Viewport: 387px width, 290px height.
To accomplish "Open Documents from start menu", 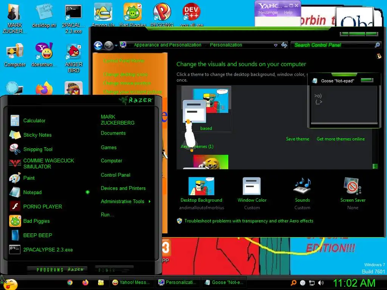I will [x=113, y=133].
